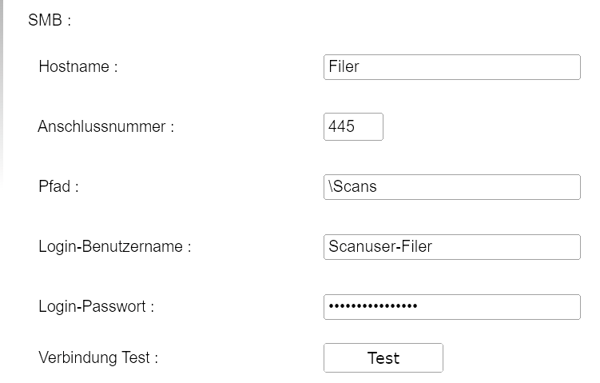Place cursor after port value 445
The image size is (600, 383).
[356, 126]
